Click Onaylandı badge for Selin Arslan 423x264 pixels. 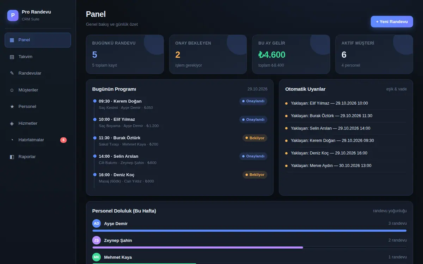coord(253,156)
